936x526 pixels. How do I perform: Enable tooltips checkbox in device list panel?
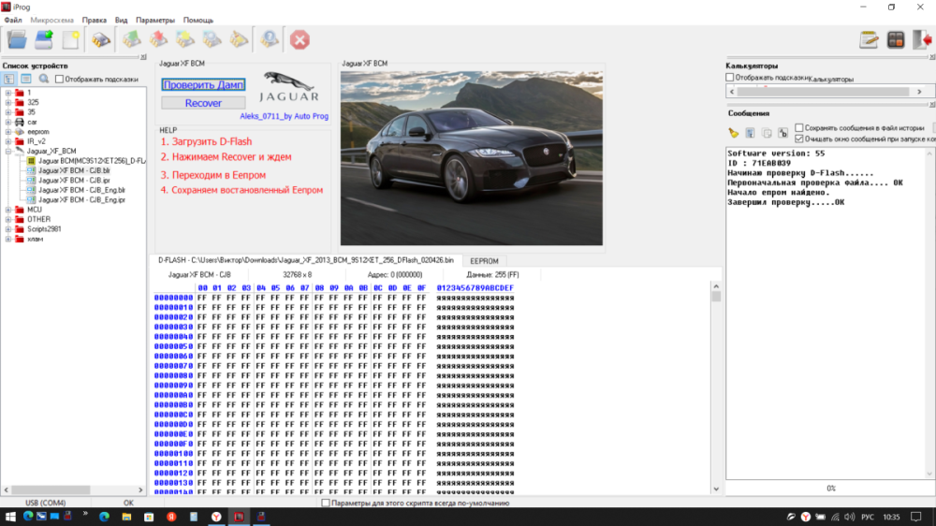pos(60,80)
